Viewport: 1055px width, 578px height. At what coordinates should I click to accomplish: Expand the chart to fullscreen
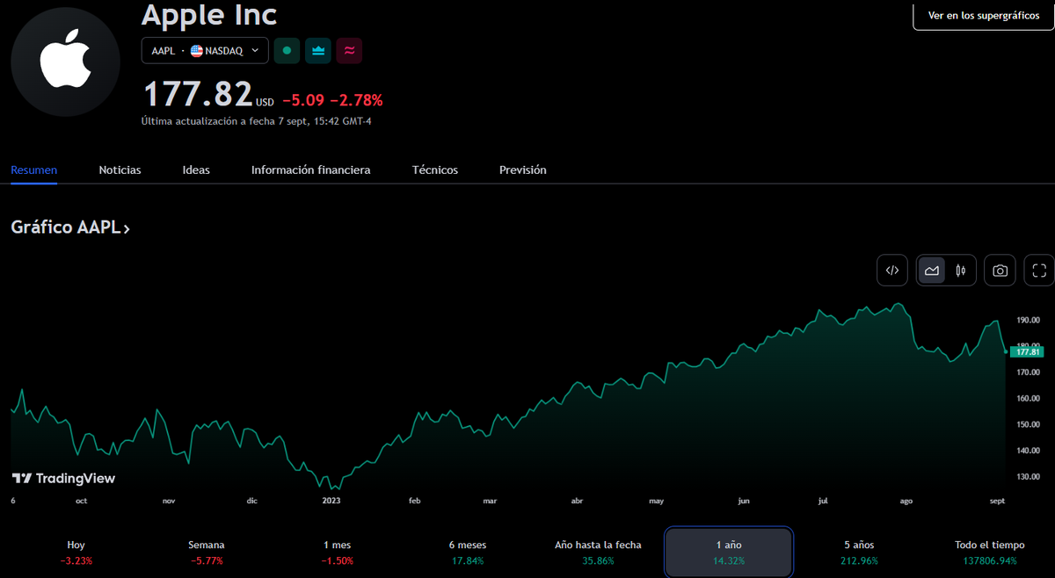[x=1039, y=271]
